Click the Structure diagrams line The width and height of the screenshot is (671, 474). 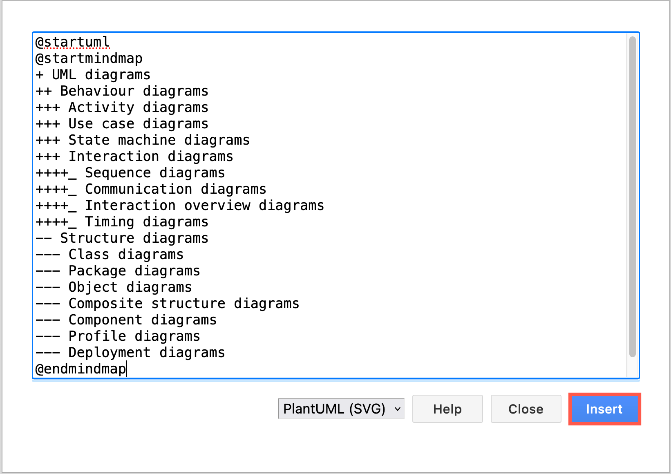coord(121,238)
